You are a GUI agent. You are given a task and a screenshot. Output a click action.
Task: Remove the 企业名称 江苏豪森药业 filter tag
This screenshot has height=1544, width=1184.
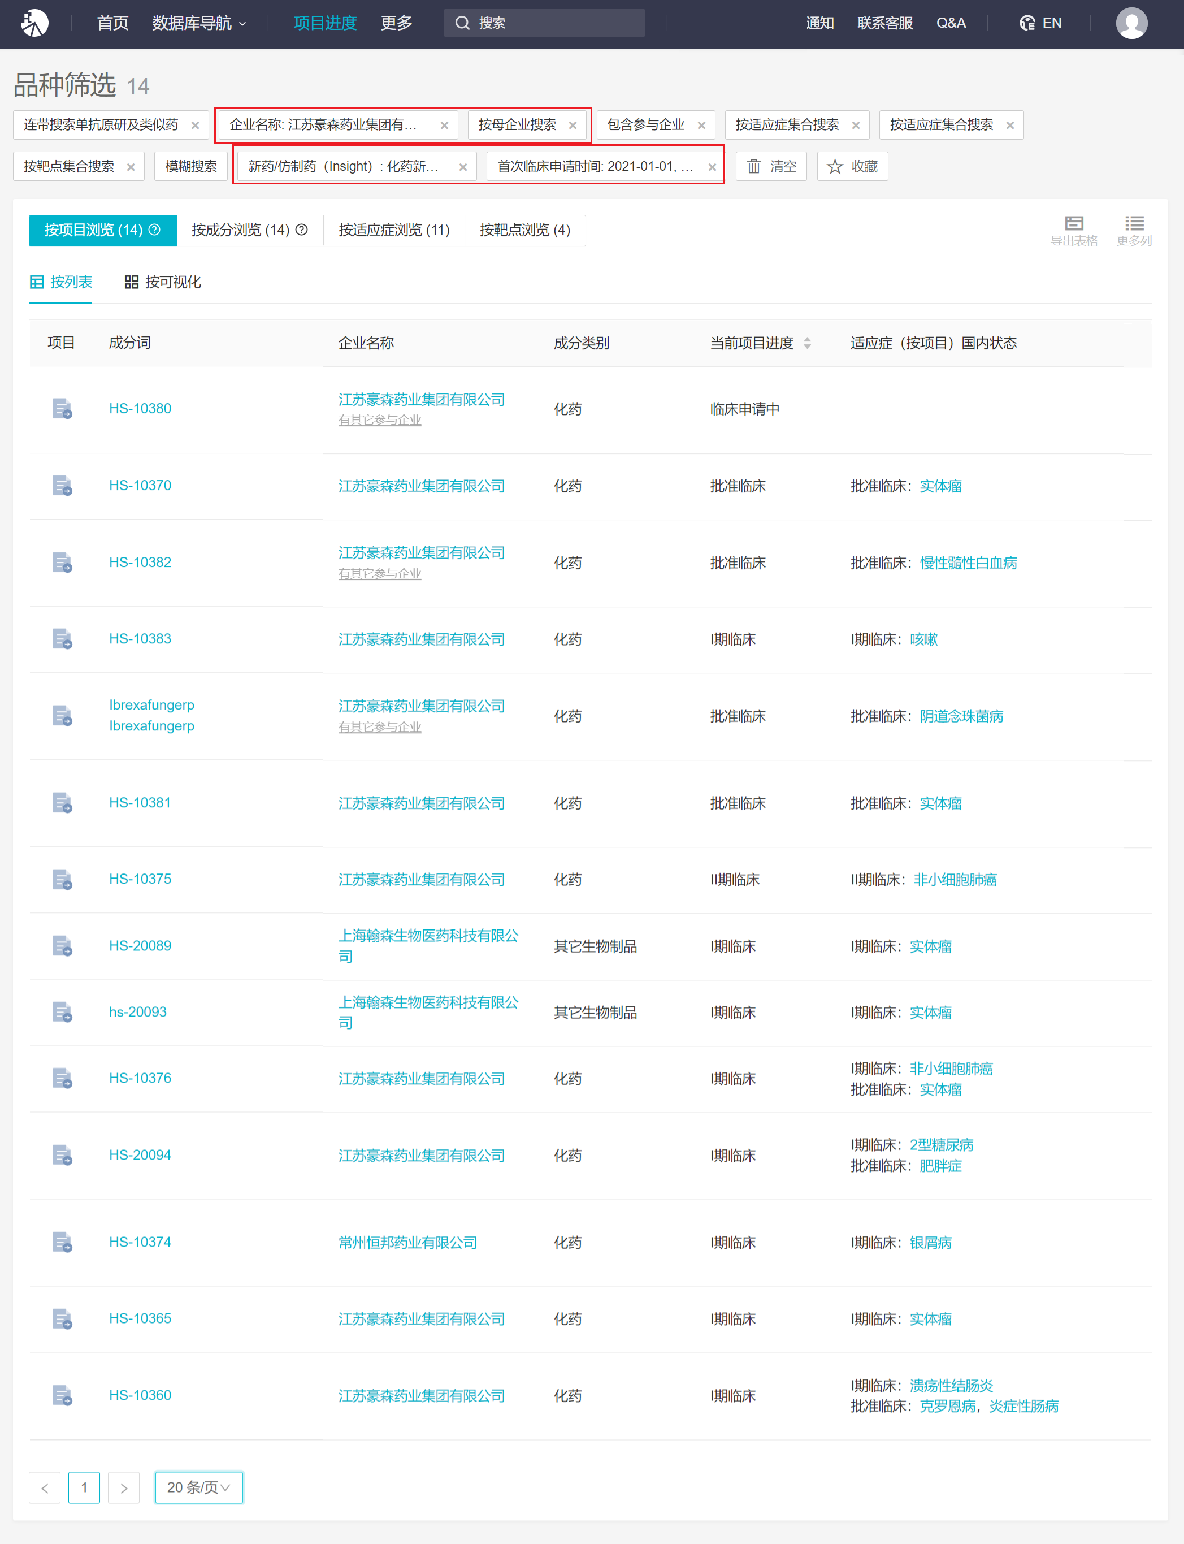pos(444,126)
